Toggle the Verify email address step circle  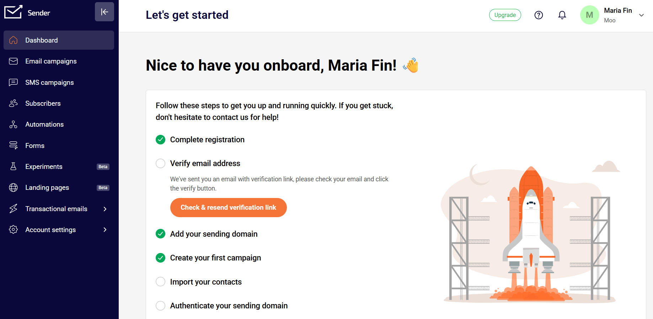click(161, 163)
